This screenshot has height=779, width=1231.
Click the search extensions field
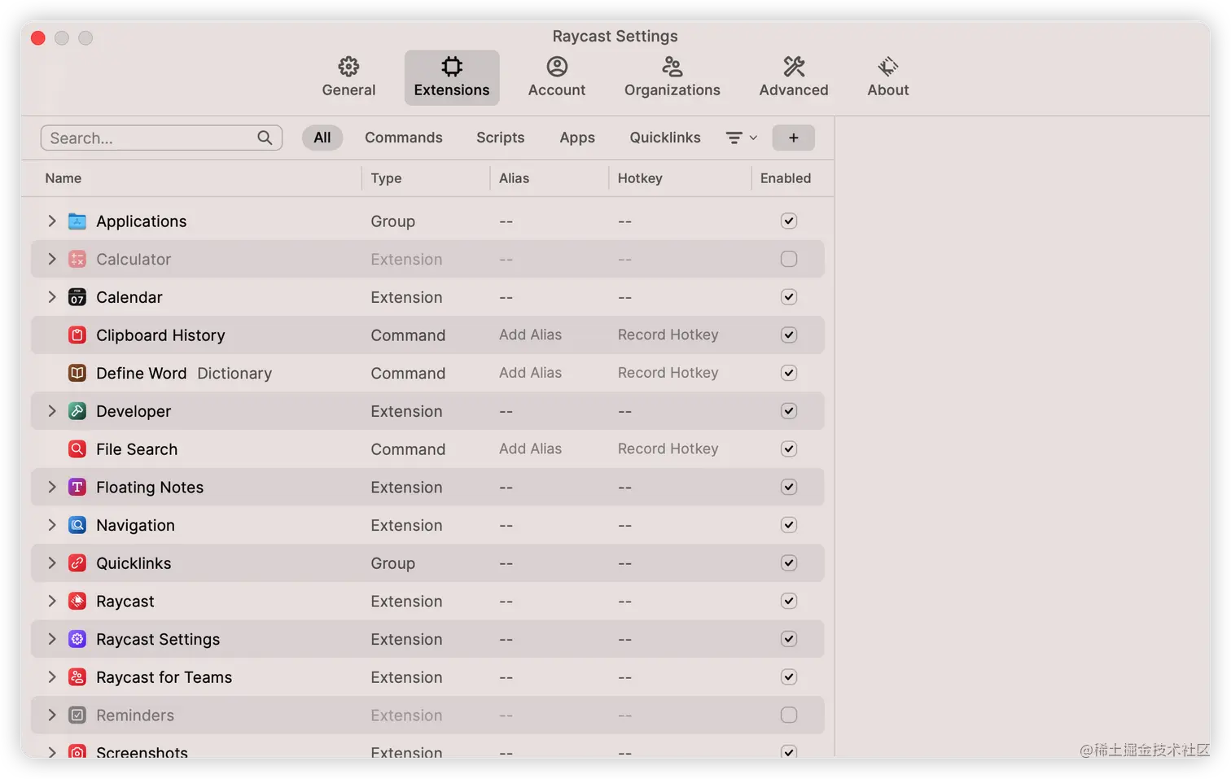pos(161,138)
